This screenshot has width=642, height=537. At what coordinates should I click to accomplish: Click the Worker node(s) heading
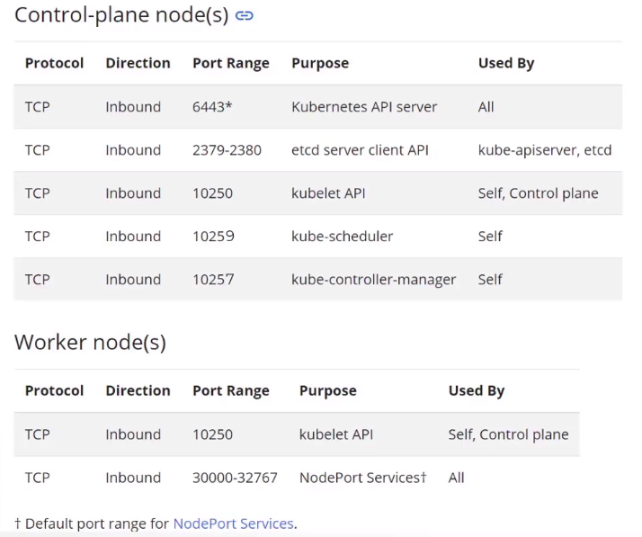[x=91, y=342]
